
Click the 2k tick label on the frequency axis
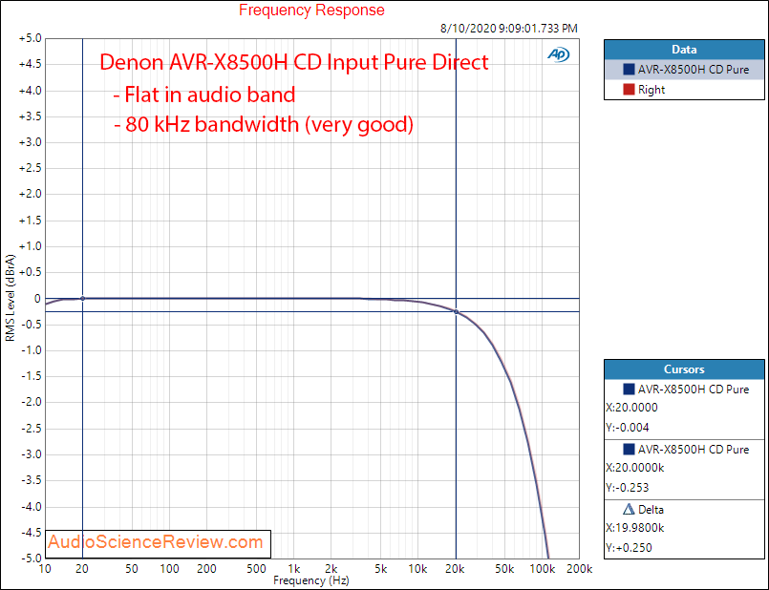pyautogui.click(x=331, y=569)
